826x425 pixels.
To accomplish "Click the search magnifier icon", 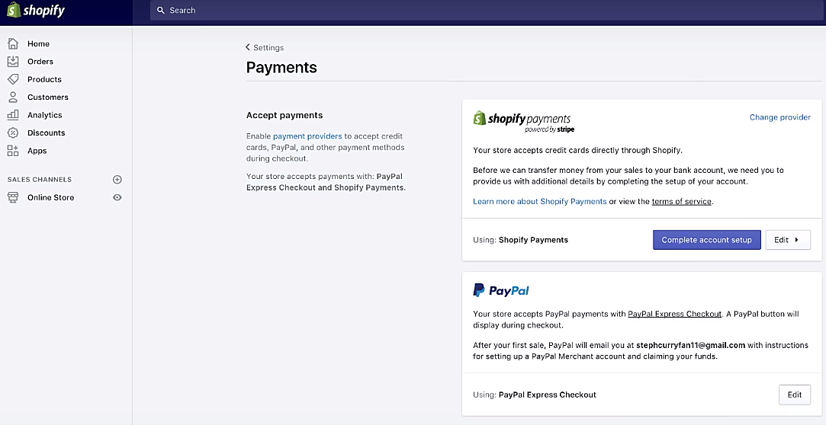I will point(161,10).
